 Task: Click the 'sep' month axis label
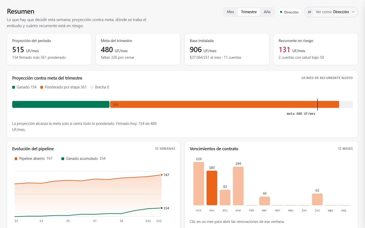tap(344, 210)
